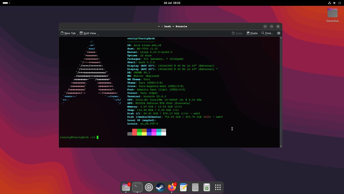Open system menu via power icon
The image size is (344, 194).
tap(340, 3)
